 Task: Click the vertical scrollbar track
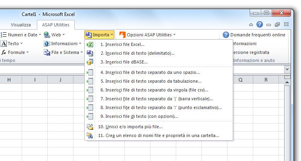pos(287,123)
